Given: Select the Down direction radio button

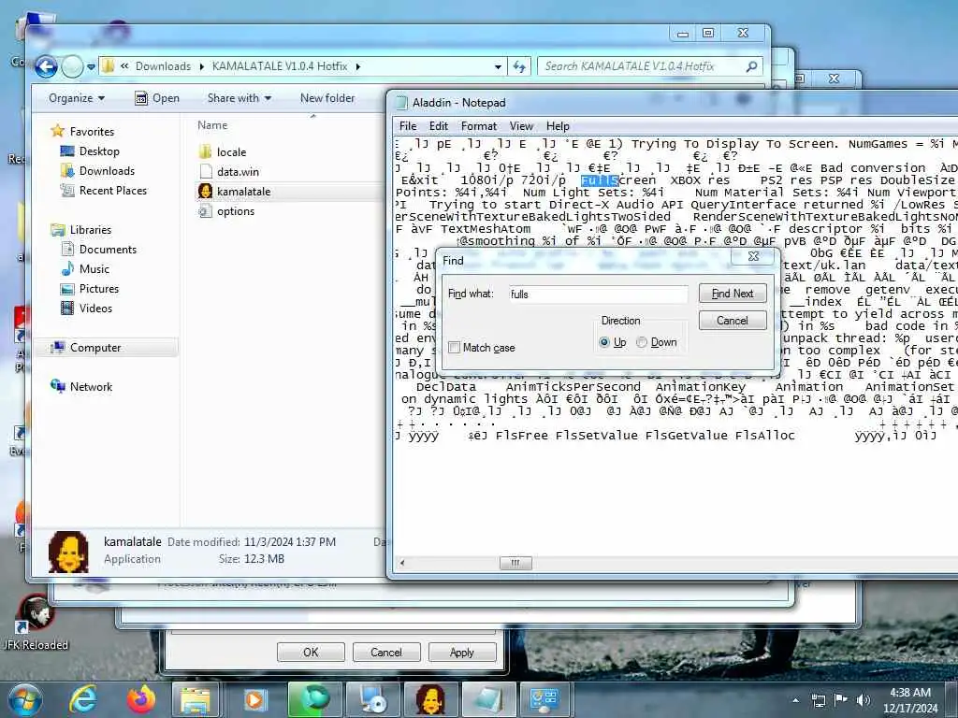Looking at the screenshot, I should [642, 342].
